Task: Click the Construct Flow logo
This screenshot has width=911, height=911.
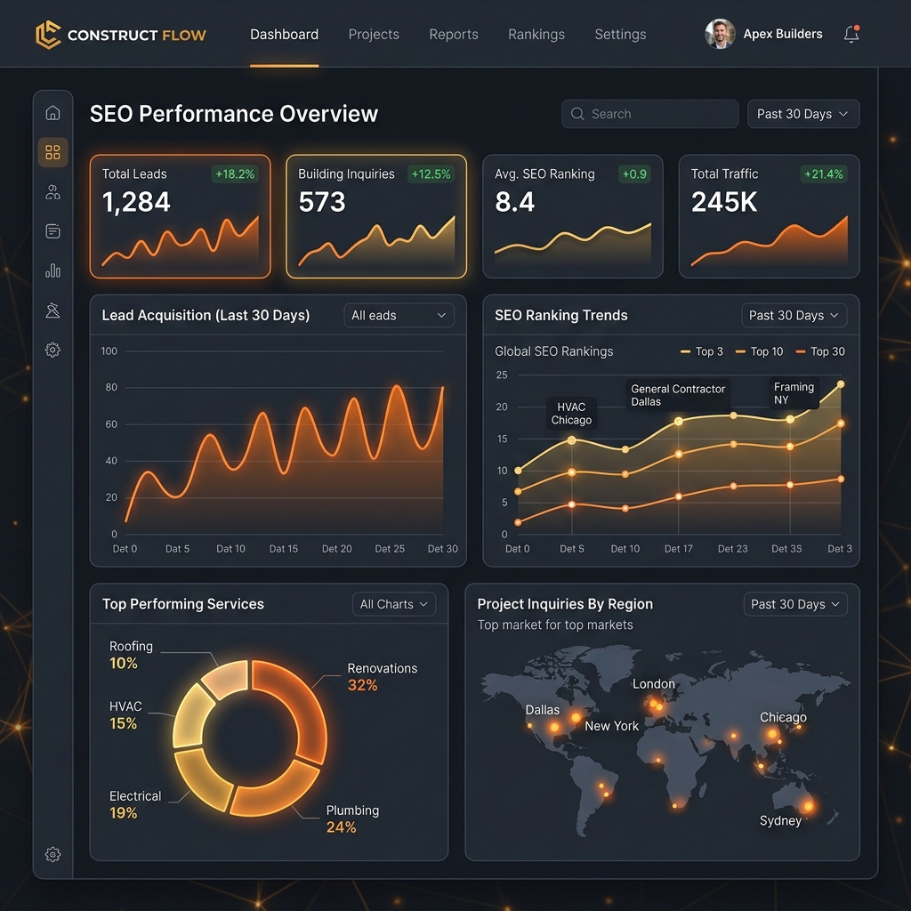Action: 120,35
